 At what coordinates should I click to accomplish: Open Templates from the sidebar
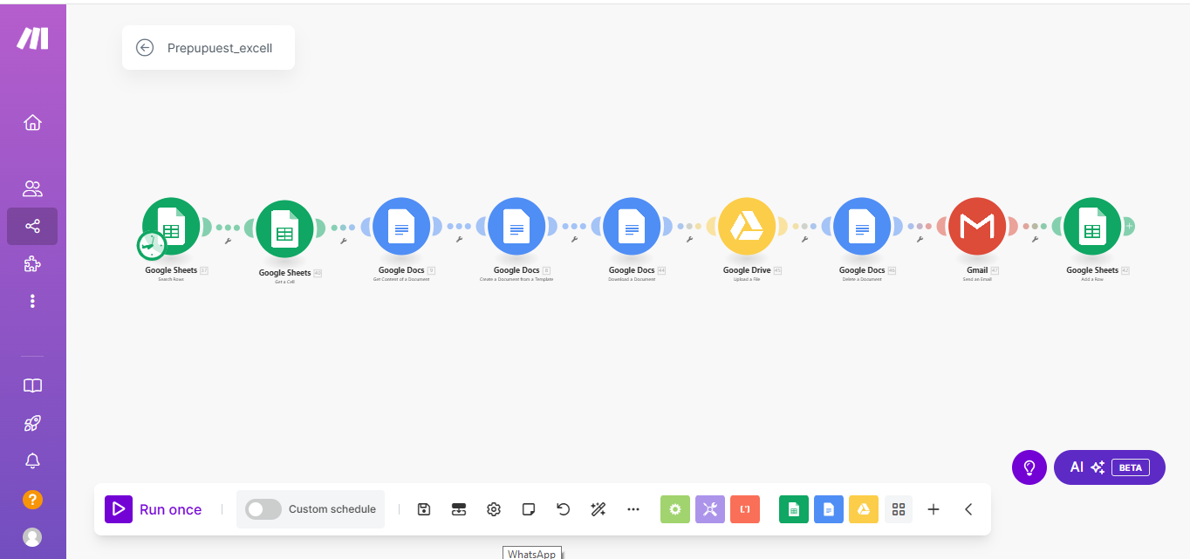click(x=32, y=385)
